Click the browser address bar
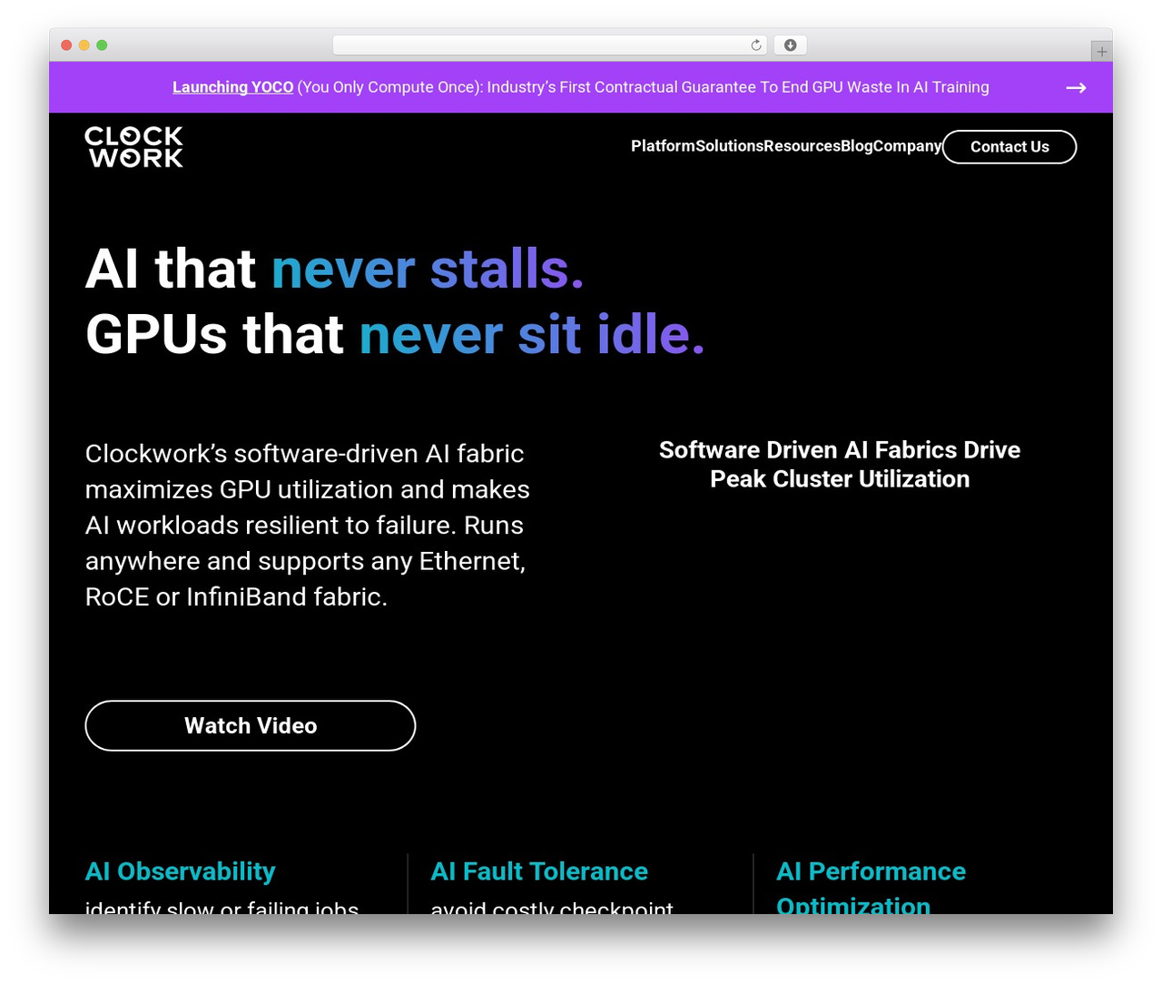Viewport: 1162px width, 984px height. tap(550, 45)
